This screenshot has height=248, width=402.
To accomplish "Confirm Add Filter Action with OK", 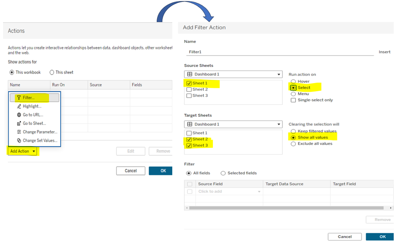I will tap(382, 237).
